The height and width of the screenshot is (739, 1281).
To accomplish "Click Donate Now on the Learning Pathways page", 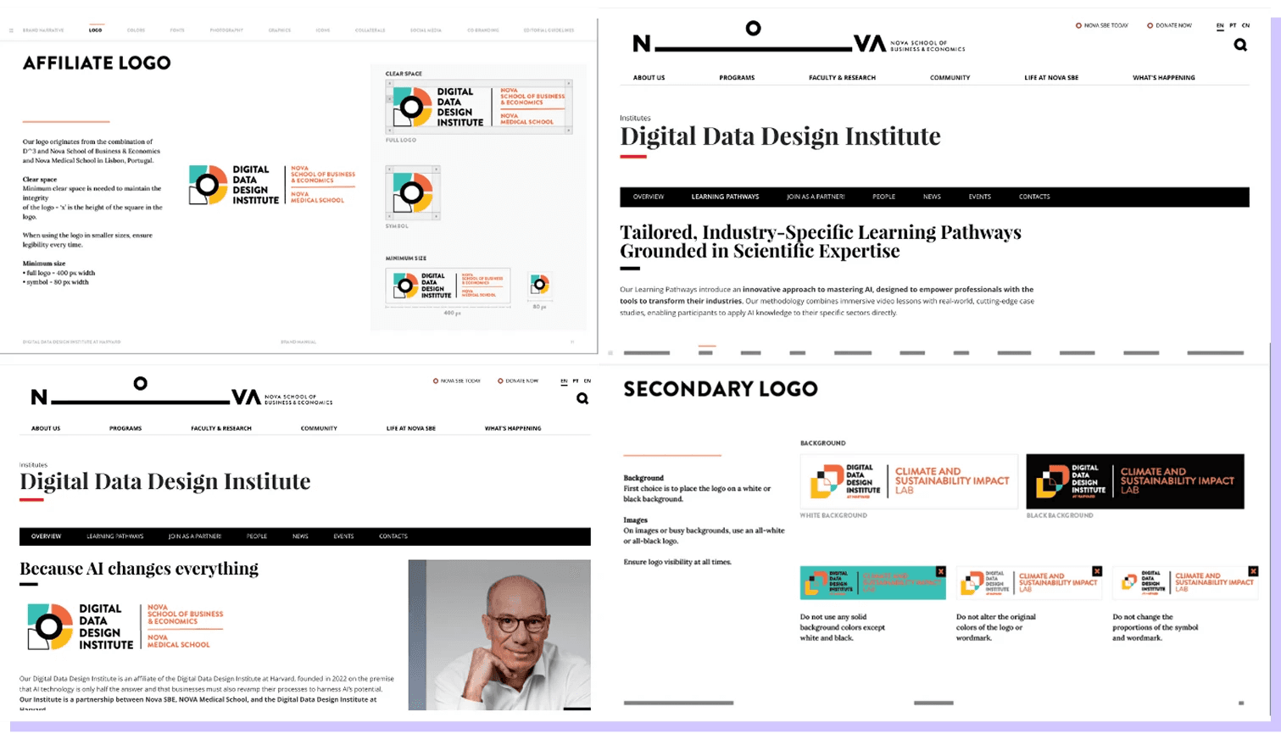I will (x=1170, y=25).
